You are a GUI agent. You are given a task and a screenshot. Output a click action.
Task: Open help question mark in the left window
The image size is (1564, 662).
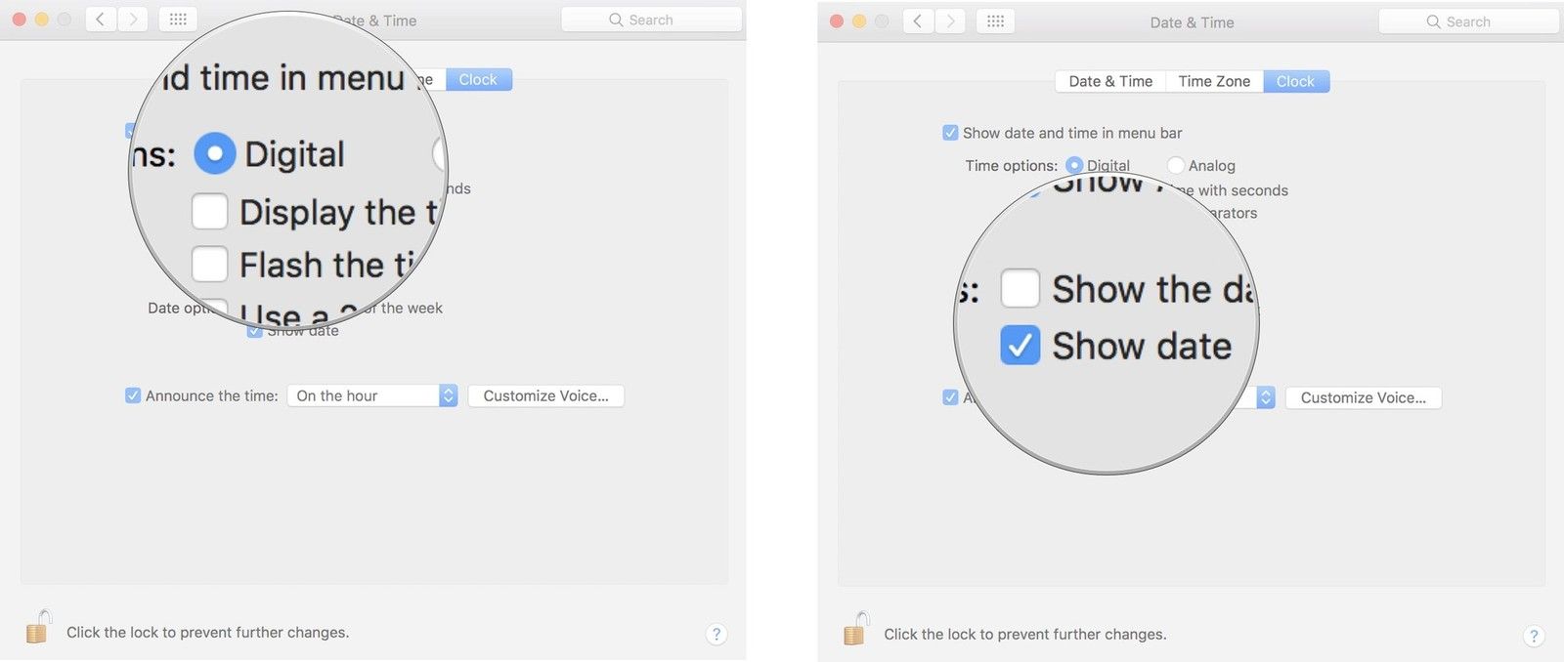pos(716,634)
